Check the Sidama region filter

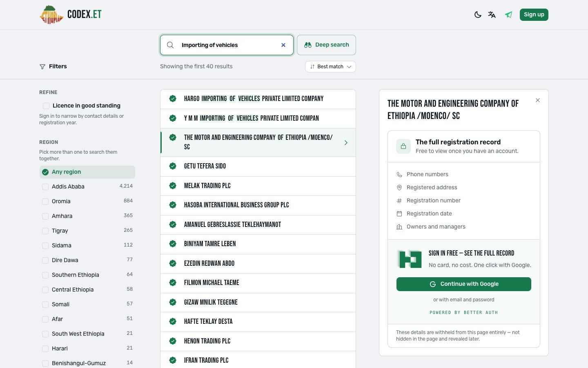[45, 246]
